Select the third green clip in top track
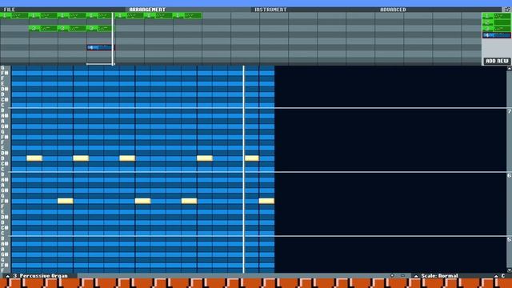512x288 pixels. (72, 15)
